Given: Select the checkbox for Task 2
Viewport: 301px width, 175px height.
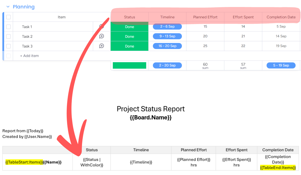Looking at the screenshot, I should tap(9, 36).
